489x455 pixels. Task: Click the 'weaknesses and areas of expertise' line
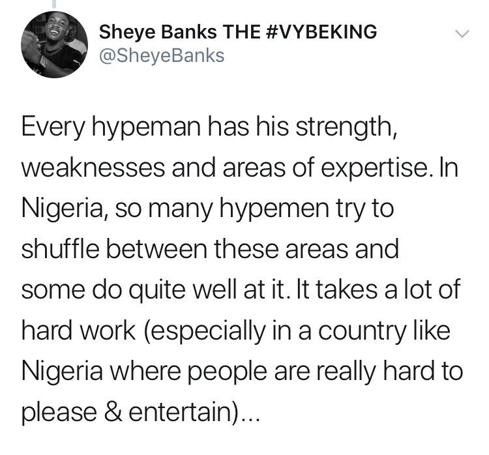click(x=240, y=168)
